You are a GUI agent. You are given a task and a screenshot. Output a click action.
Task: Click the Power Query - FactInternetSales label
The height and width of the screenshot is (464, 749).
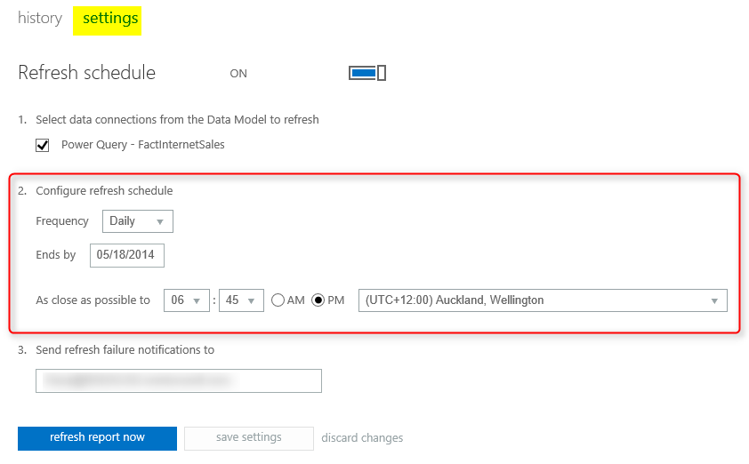[142, 145]
